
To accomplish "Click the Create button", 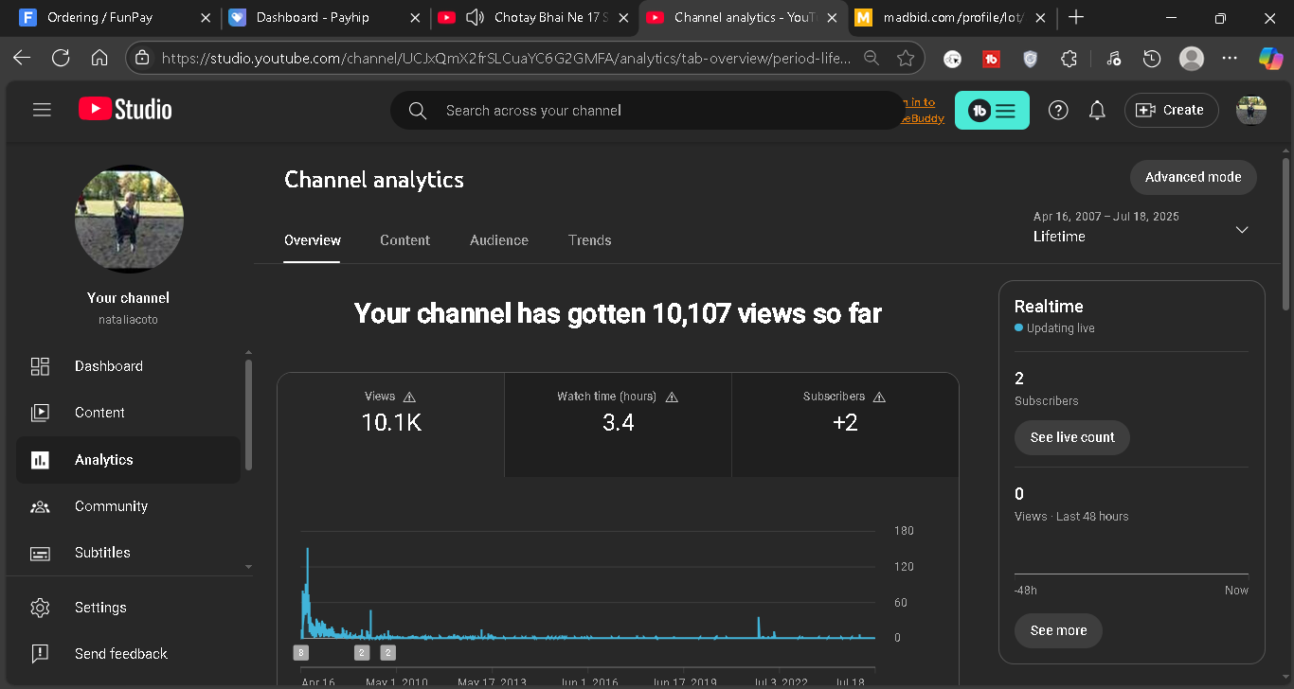I will 1171,111.
